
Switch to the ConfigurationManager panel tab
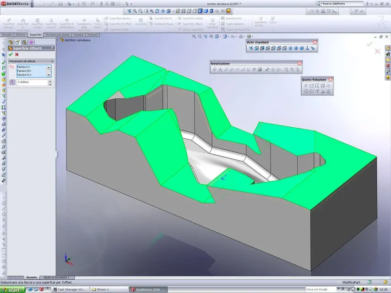pos(24,42)
